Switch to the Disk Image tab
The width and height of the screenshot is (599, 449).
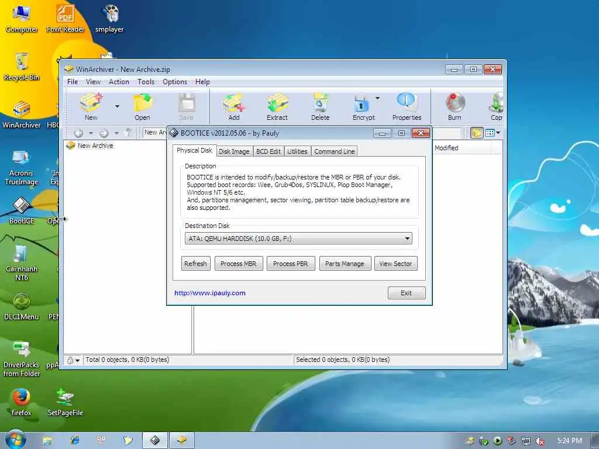(x=234, y=151)
